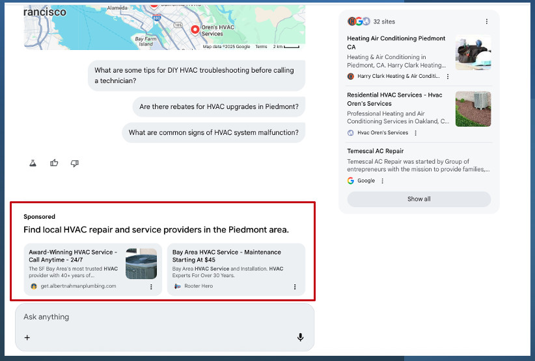Open more options for Rooter Hero ad
The image size is (535, 361).
tap(295, 286)
